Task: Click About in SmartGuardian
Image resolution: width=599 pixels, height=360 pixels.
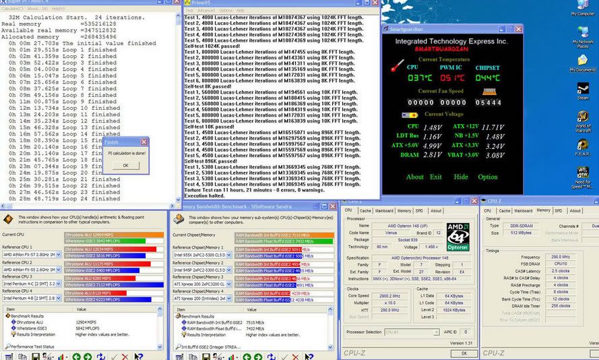Action: click(414, 177)
